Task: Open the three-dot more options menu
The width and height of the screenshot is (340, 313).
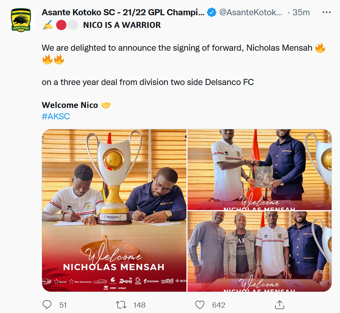Action: (326, 12)
